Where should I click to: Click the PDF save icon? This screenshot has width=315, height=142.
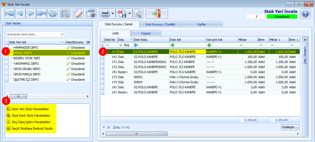[122, 14]
